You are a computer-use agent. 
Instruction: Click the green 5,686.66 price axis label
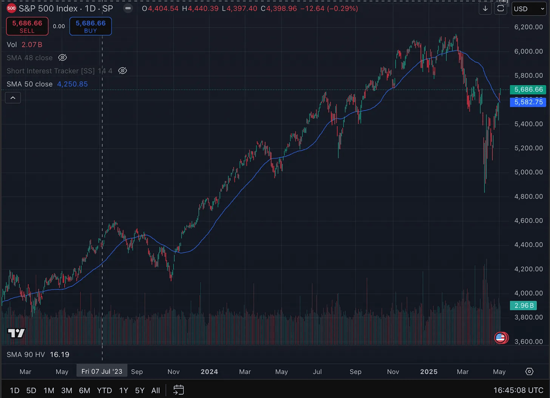tap(528, 90)
